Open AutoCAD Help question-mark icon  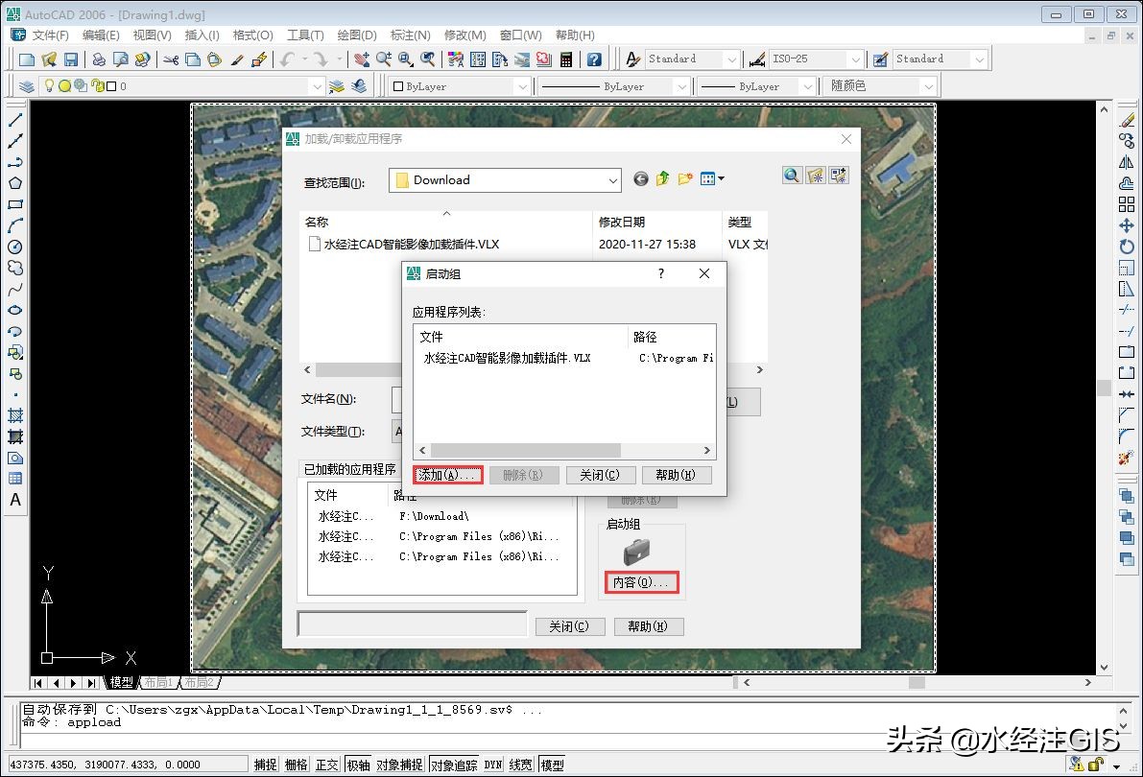click(595, 59)
